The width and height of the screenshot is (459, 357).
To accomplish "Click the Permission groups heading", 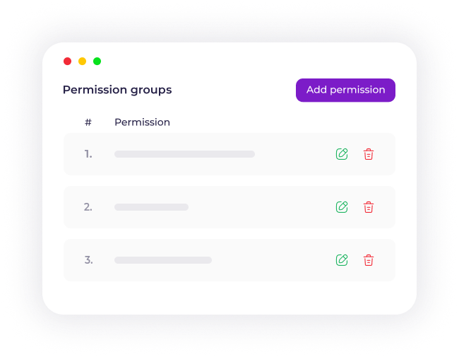I will [x=117, y=90].
